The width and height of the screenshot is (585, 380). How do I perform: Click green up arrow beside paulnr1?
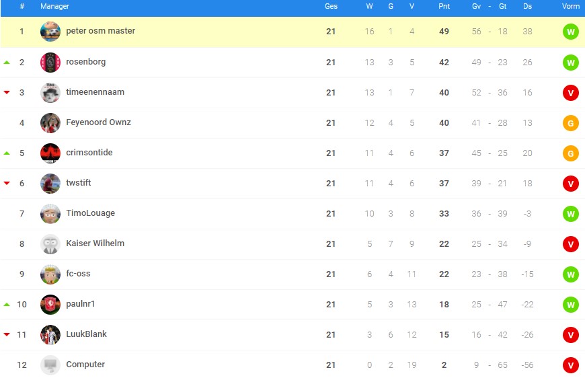click(x=7, y=305)
